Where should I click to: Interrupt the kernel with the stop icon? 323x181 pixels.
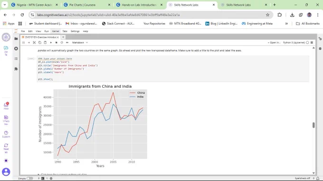tap(56, 43)
